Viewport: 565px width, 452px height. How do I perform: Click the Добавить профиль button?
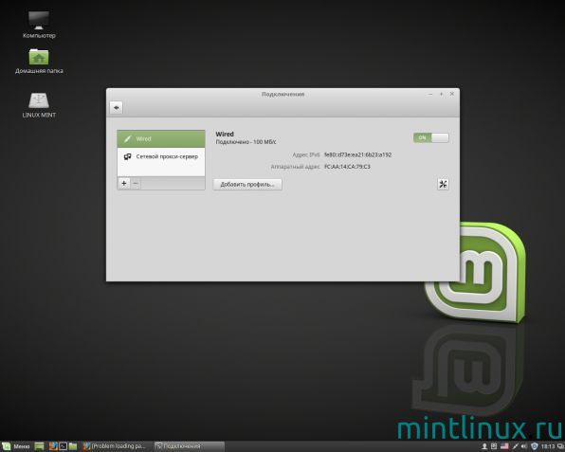point(247,185)
